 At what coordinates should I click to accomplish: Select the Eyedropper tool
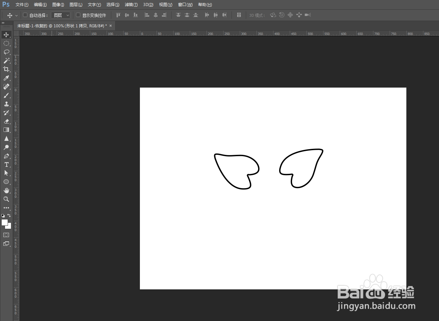6,78
